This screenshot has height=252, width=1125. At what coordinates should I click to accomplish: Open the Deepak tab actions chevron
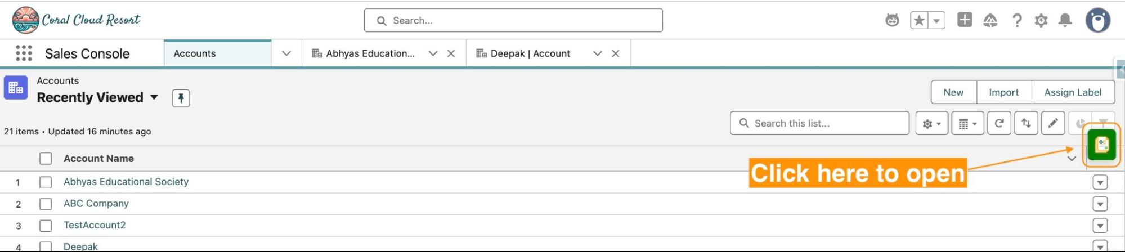[x=598, y=53]
